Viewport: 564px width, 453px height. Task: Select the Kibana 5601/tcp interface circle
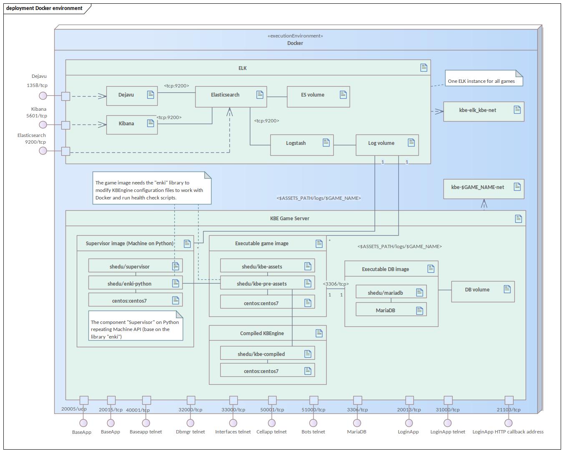coord(43,124)
